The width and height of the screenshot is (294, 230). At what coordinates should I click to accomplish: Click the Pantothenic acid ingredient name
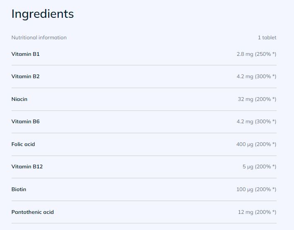click(33, 212)
